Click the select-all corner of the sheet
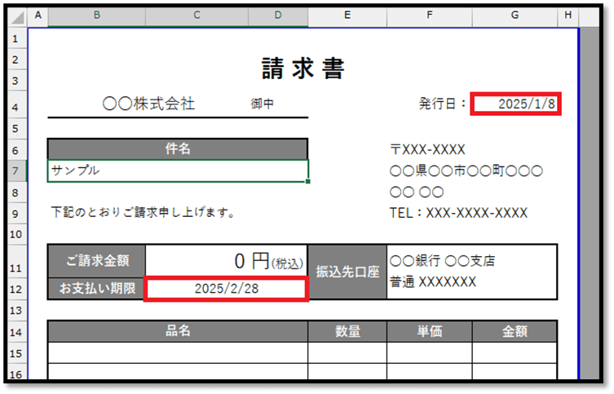The image size is (614, 394). coord(16,16)
